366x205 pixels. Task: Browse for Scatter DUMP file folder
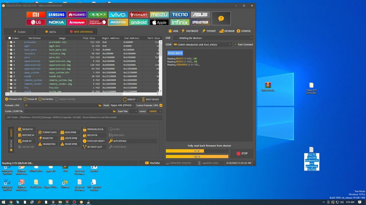pyautogui.click(x=114, y=111)
